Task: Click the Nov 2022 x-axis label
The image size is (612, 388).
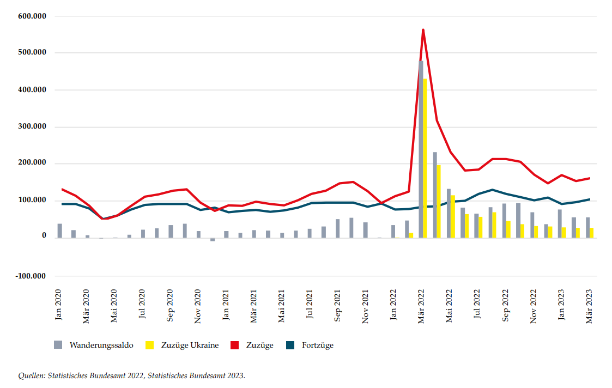Action: coord(533,306)
